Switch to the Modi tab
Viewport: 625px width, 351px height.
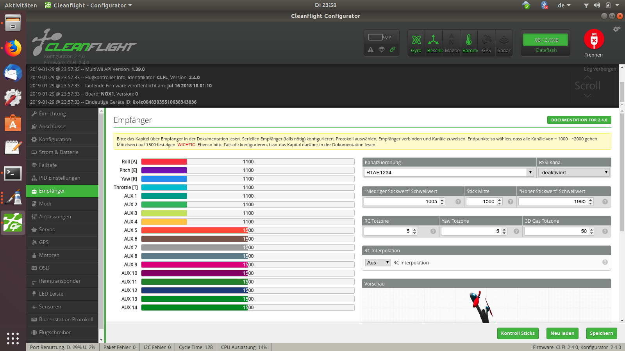tap(62, 204)
